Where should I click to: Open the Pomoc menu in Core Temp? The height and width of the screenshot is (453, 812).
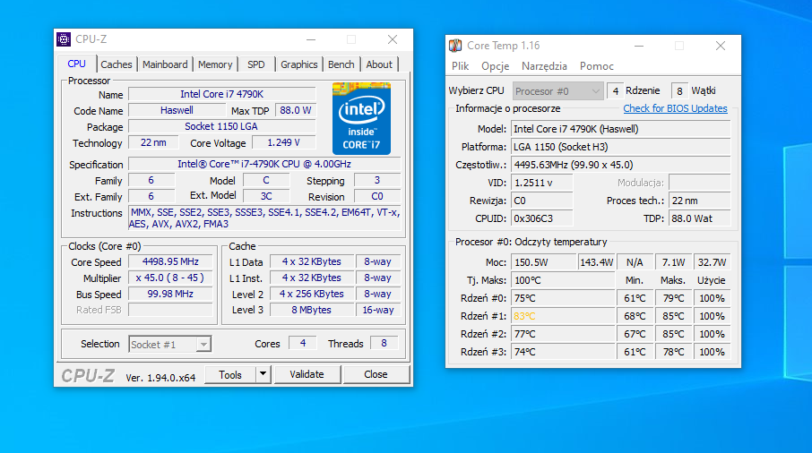click(597, 66)
